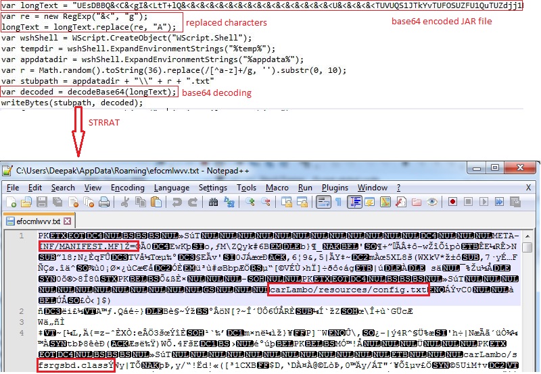Minimize the Notepad++ window
The height and width of the screenshot is (374, 541).
477,168
